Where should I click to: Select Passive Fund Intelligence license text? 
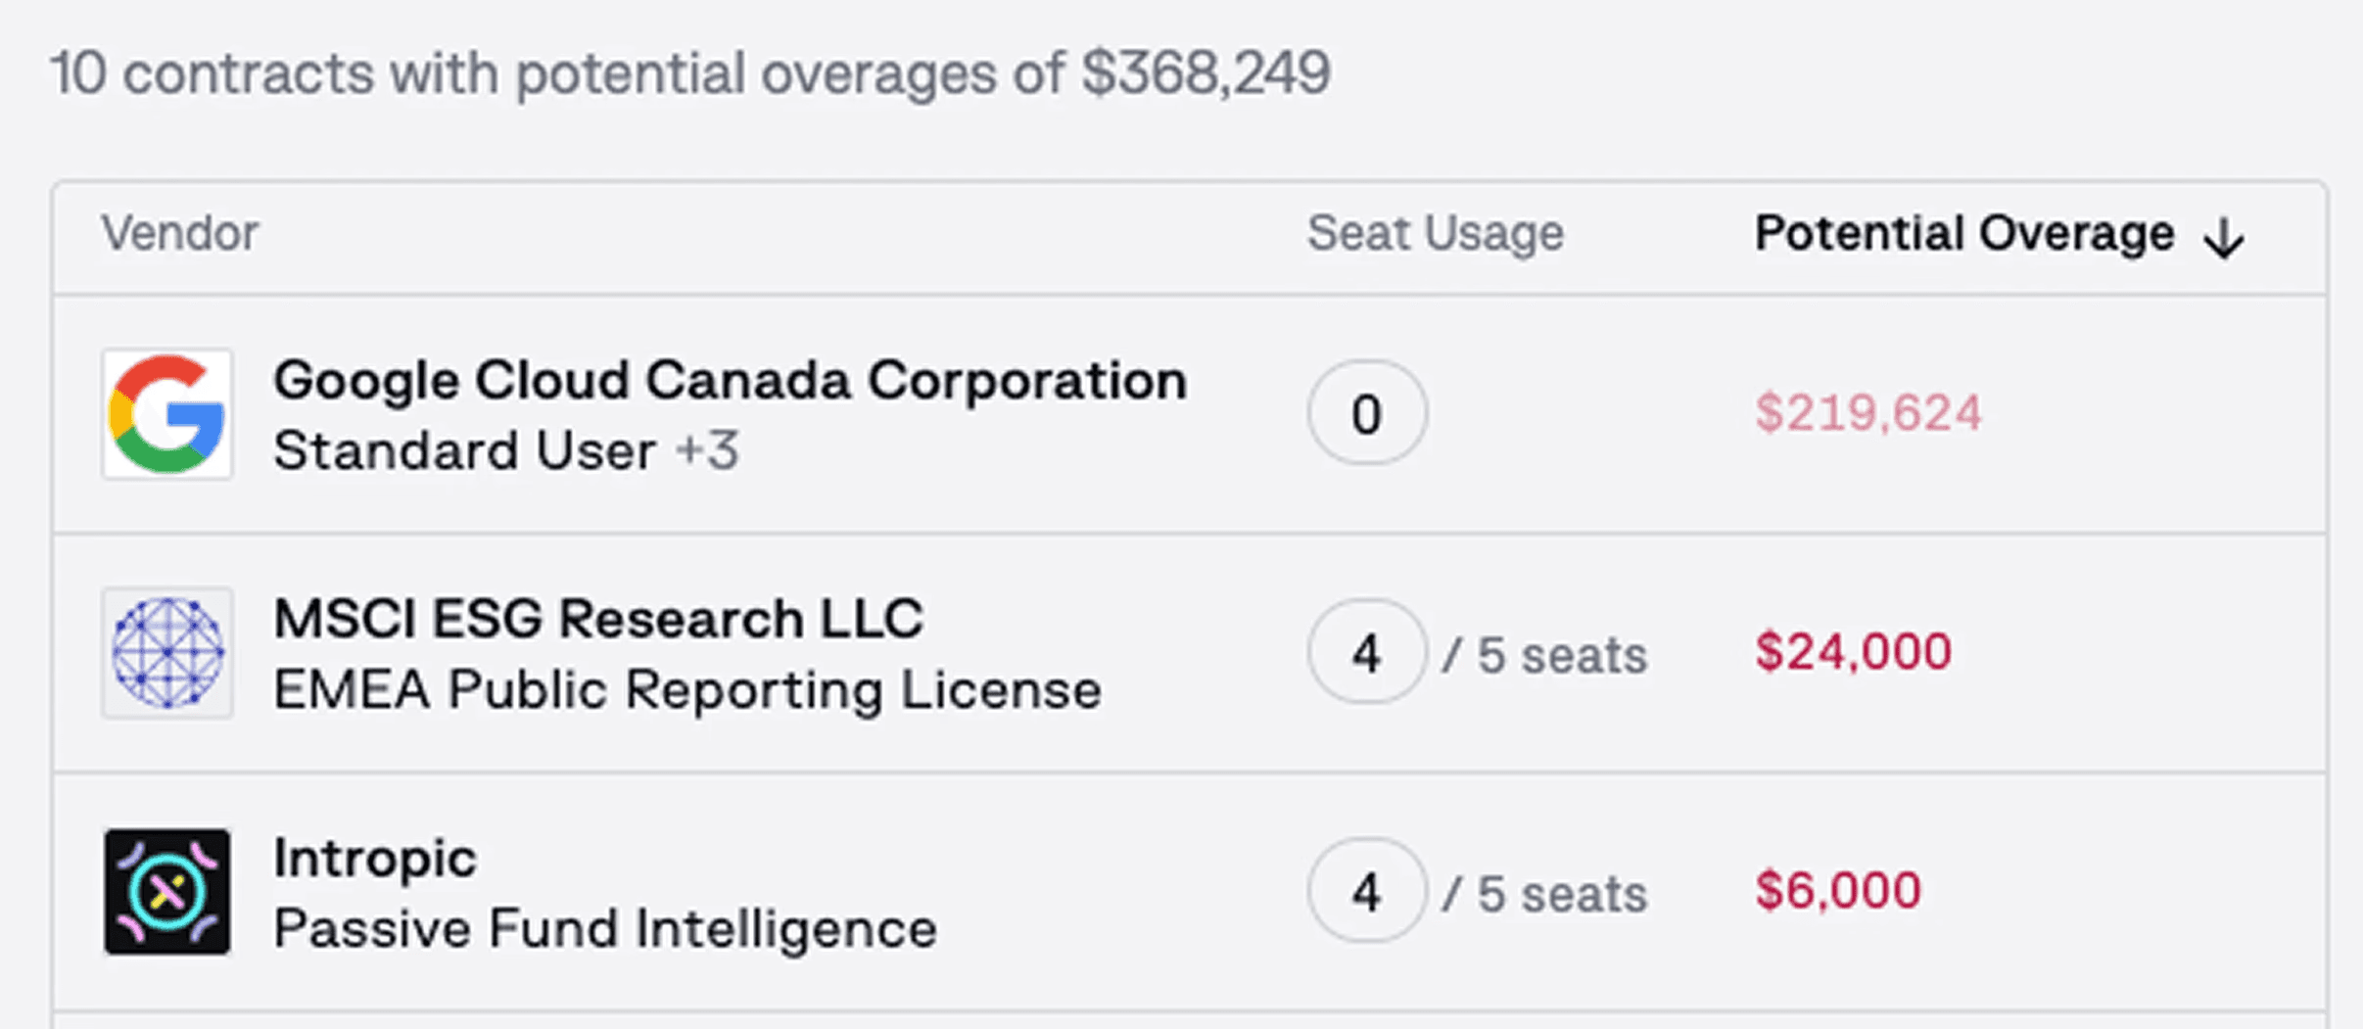coord(604,929)
